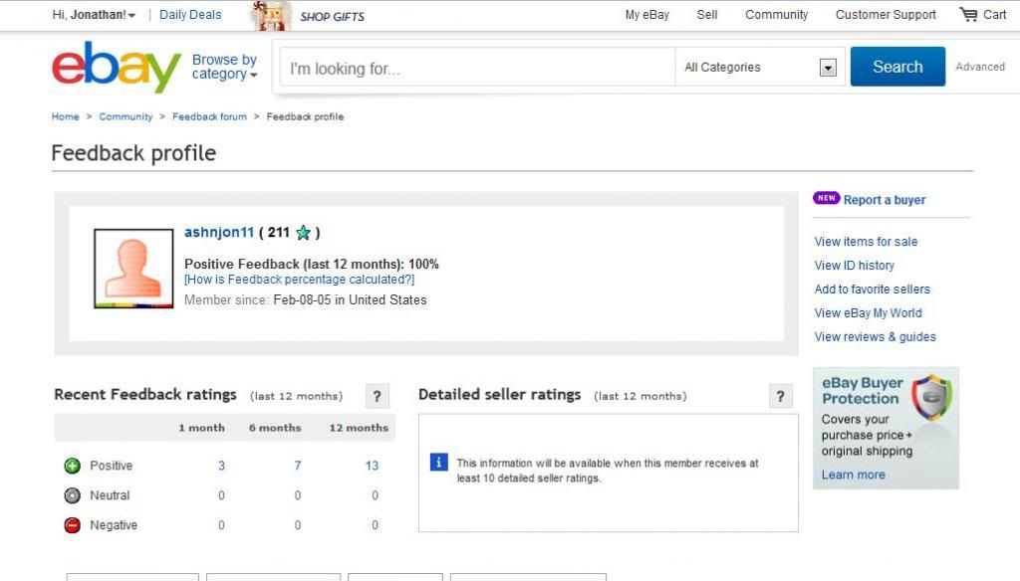The height and width of the screenshot is (581, 1020).
Task: Click the purple NEW badge
Action: point(826,198)
